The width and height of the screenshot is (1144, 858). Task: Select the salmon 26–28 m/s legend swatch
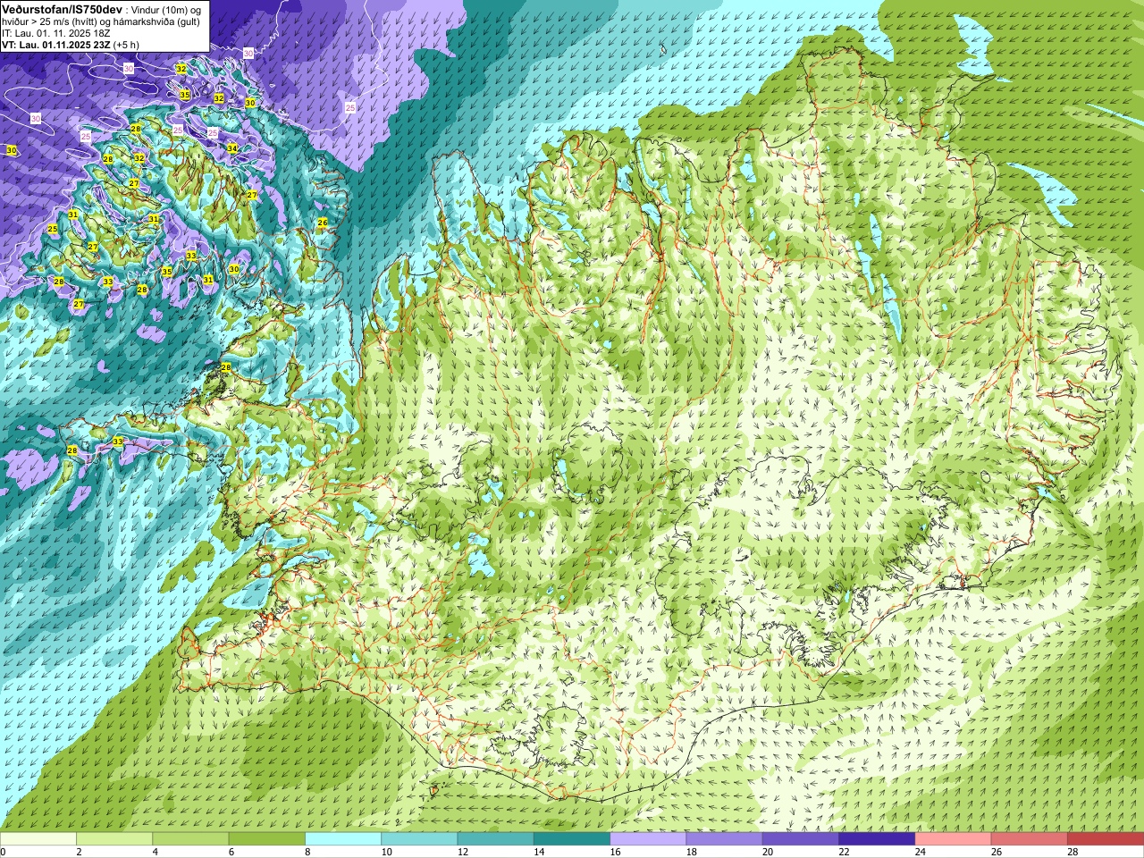point(1030,839)
